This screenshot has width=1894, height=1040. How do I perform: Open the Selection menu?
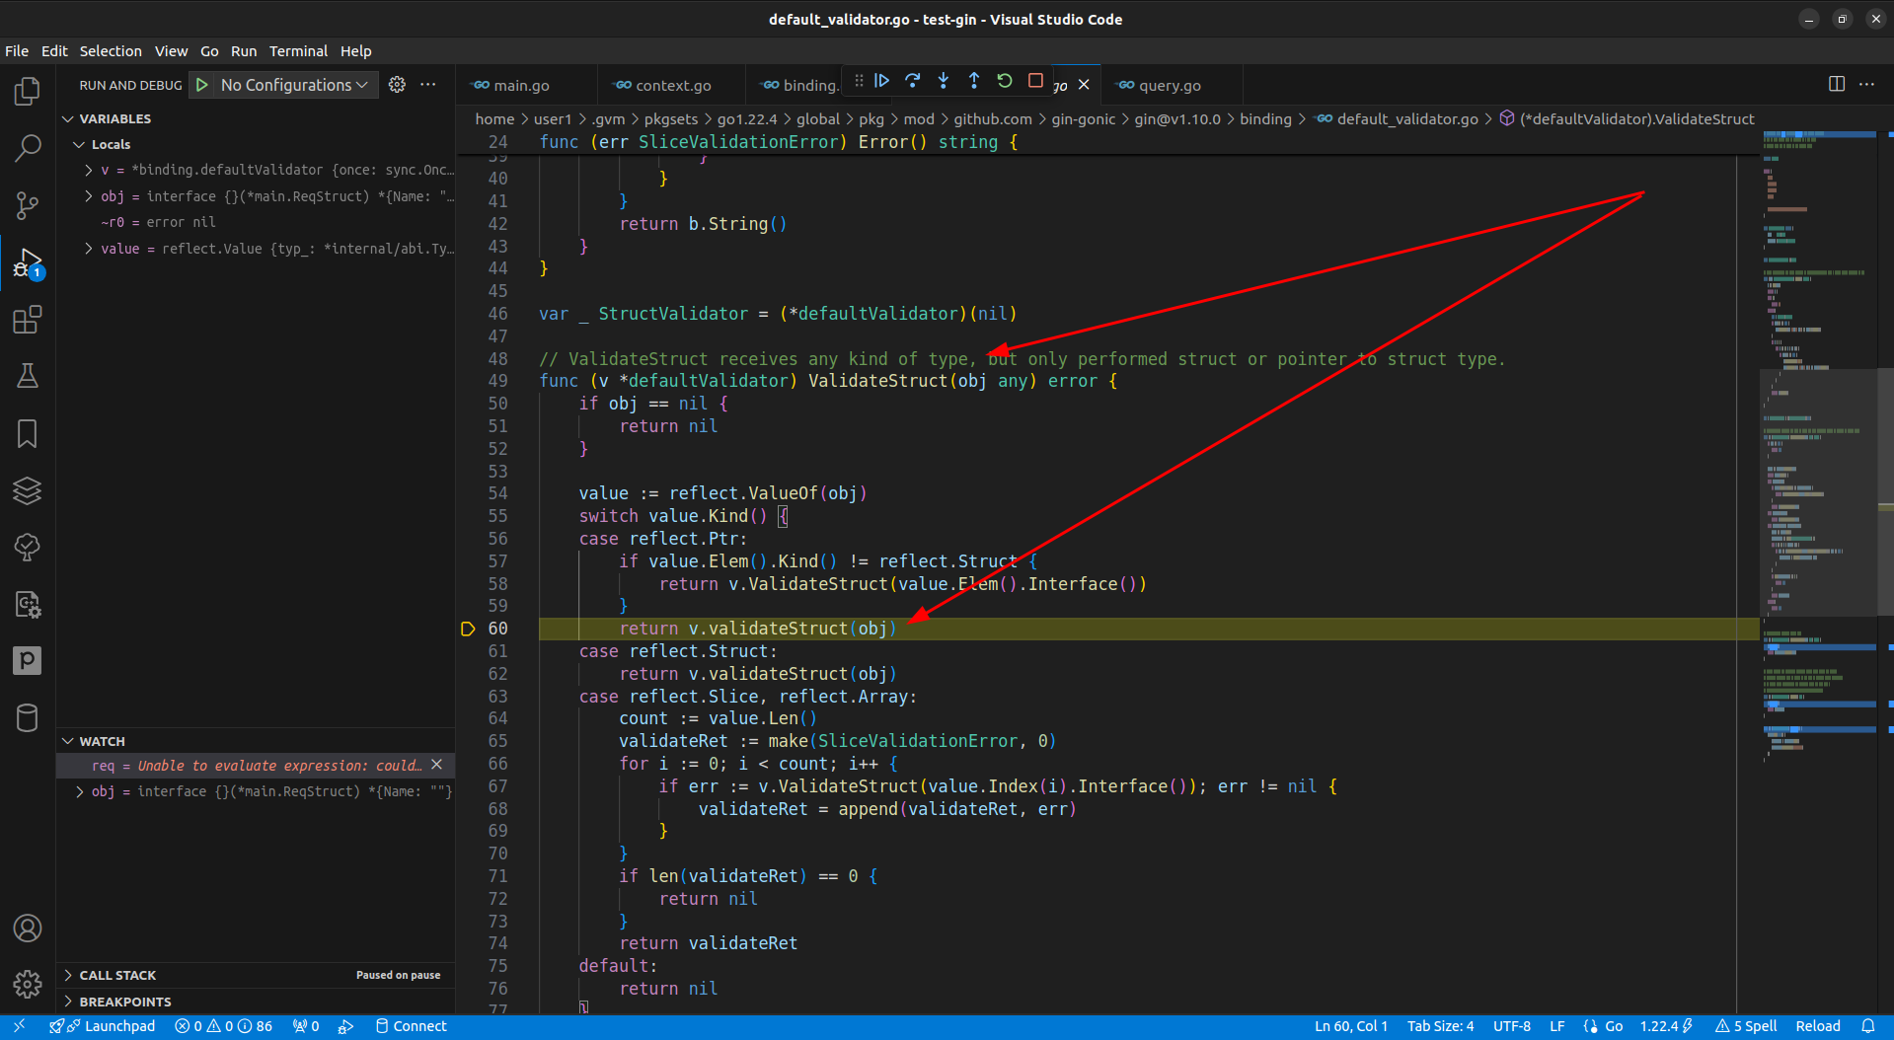(111, 51)
